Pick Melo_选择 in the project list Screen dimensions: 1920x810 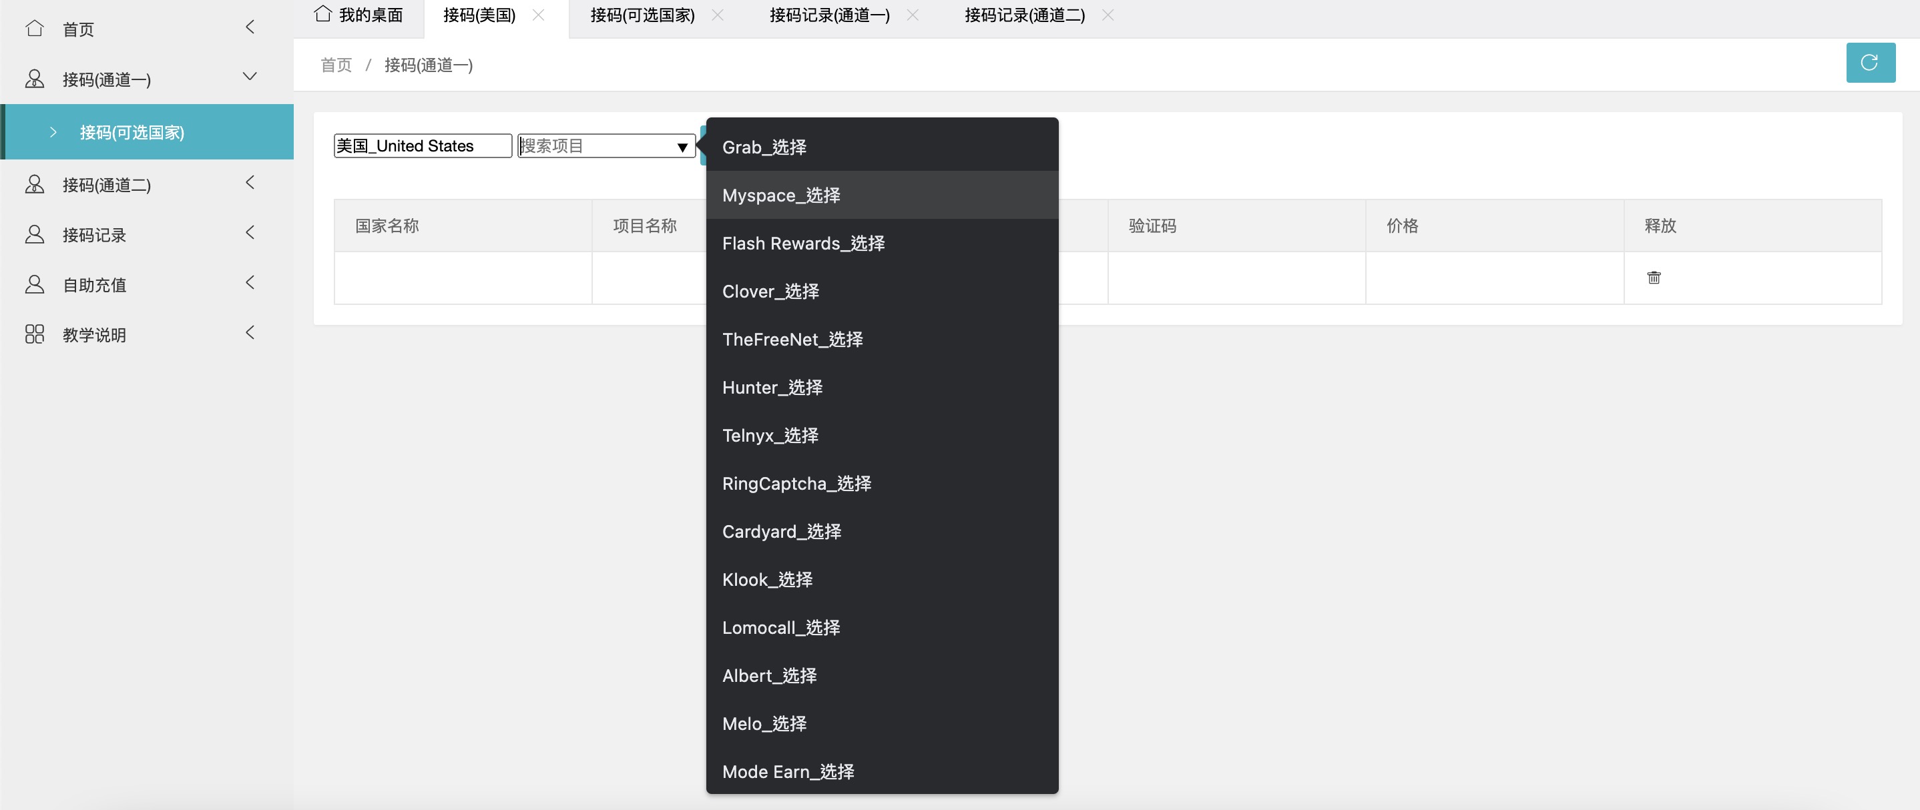click(882, 725)
